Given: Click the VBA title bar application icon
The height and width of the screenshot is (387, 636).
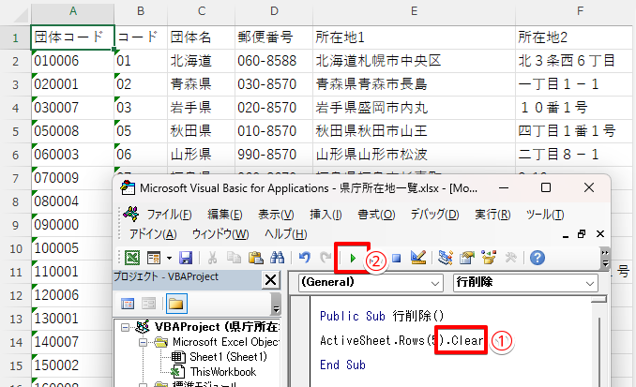Looking at the screenshot, I should [x=128, y=188].
